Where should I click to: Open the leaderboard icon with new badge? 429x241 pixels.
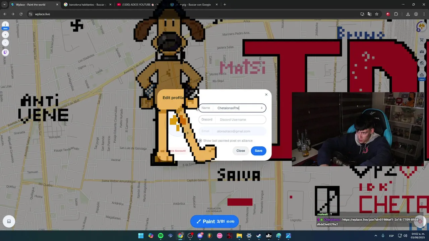[x=422, y=75]
